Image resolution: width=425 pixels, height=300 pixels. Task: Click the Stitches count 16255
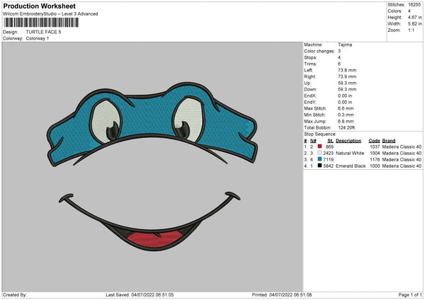414,5
